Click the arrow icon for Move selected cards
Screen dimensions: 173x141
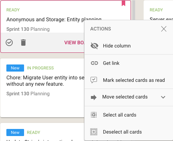click(x=94, y=97)
